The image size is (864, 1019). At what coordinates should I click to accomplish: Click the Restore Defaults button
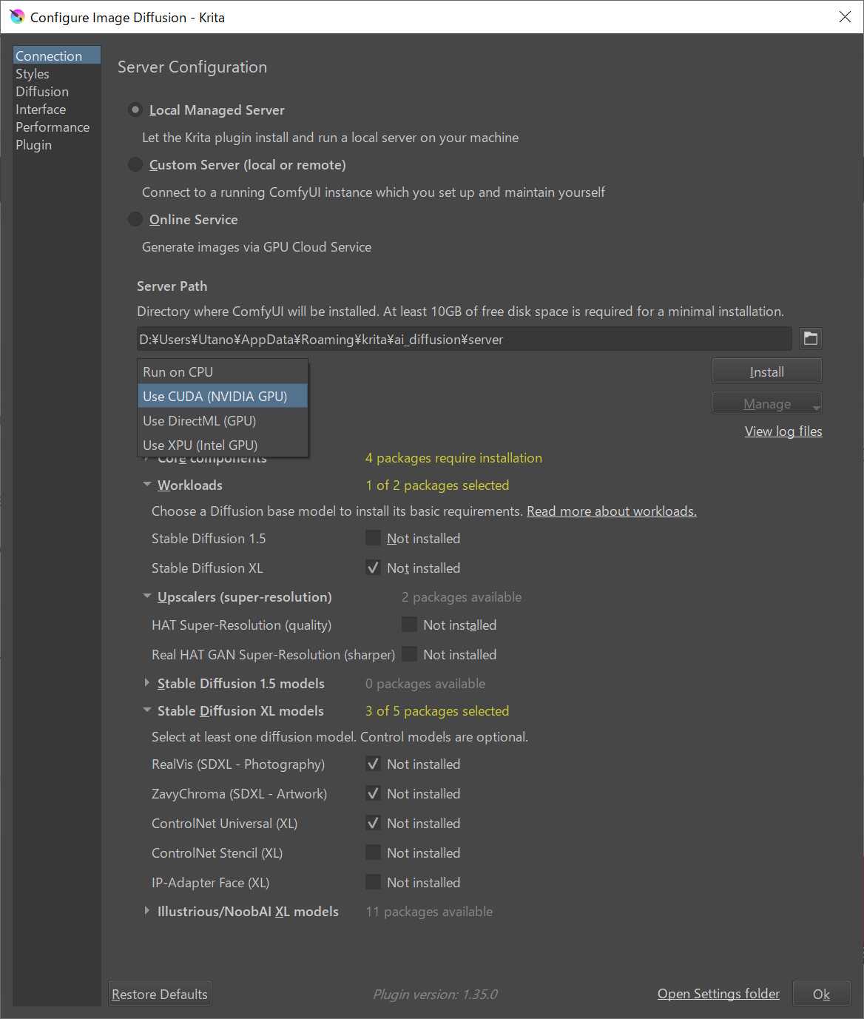pos(160,994)
